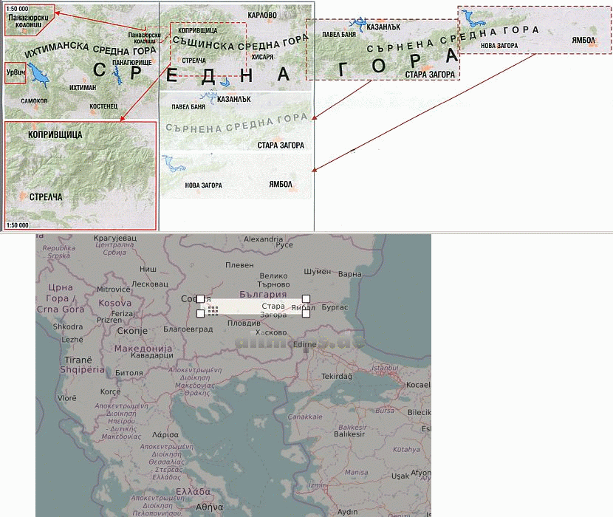The image size is (613, 517).
Task: Click the top-right resize handle of selection box
Action: click(x=306, y=299)
